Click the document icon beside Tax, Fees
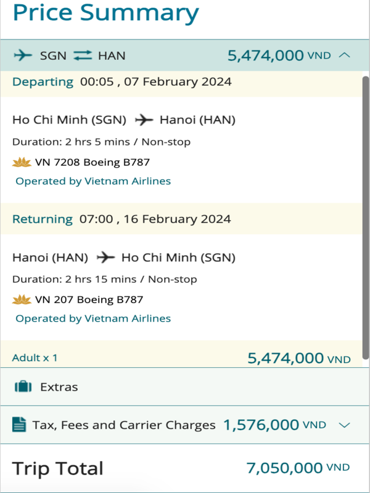This screenshot has width=370, height=493. (19, 425)
